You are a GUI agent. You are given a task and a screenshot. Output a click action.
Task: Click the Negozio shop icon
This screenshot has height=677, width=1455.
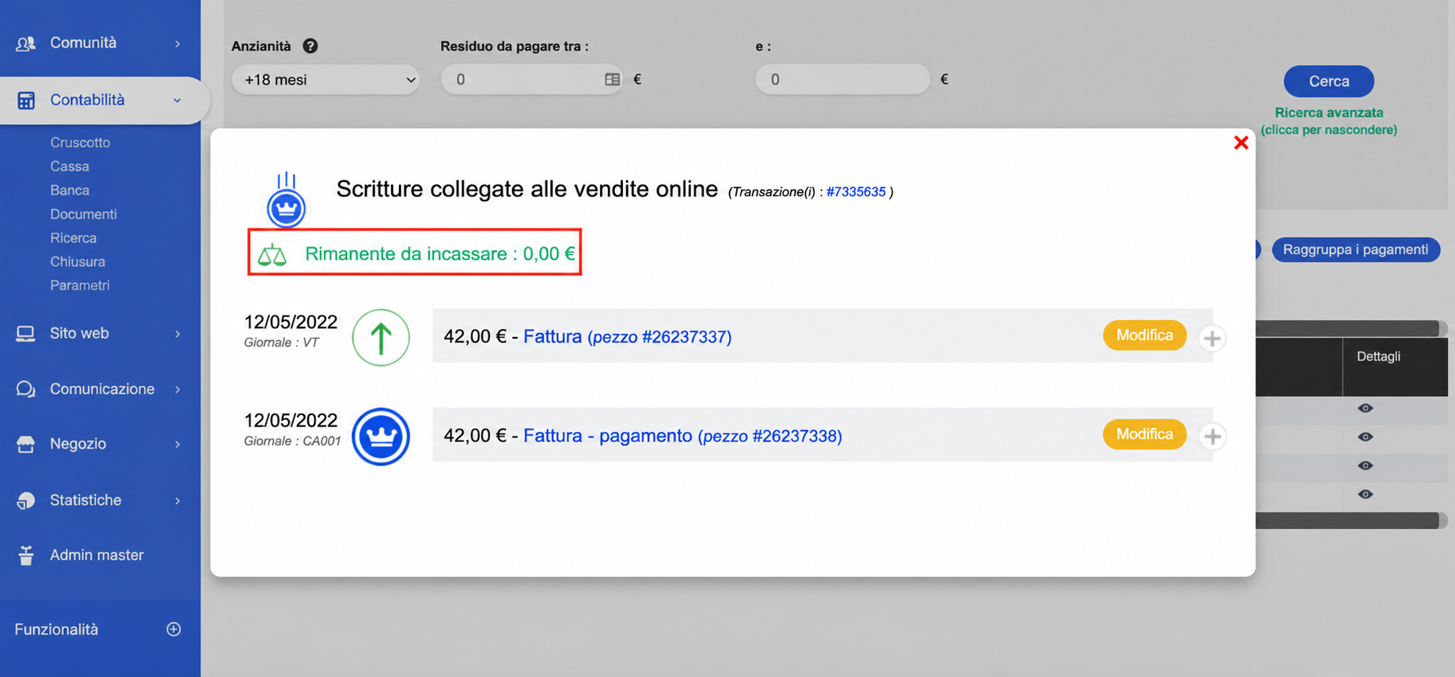pos(26,444)
